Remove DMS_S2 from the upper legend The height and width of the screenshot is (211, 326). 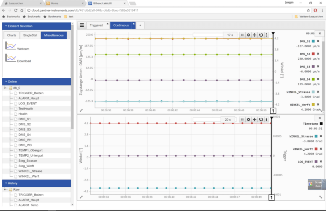point(318,54)
